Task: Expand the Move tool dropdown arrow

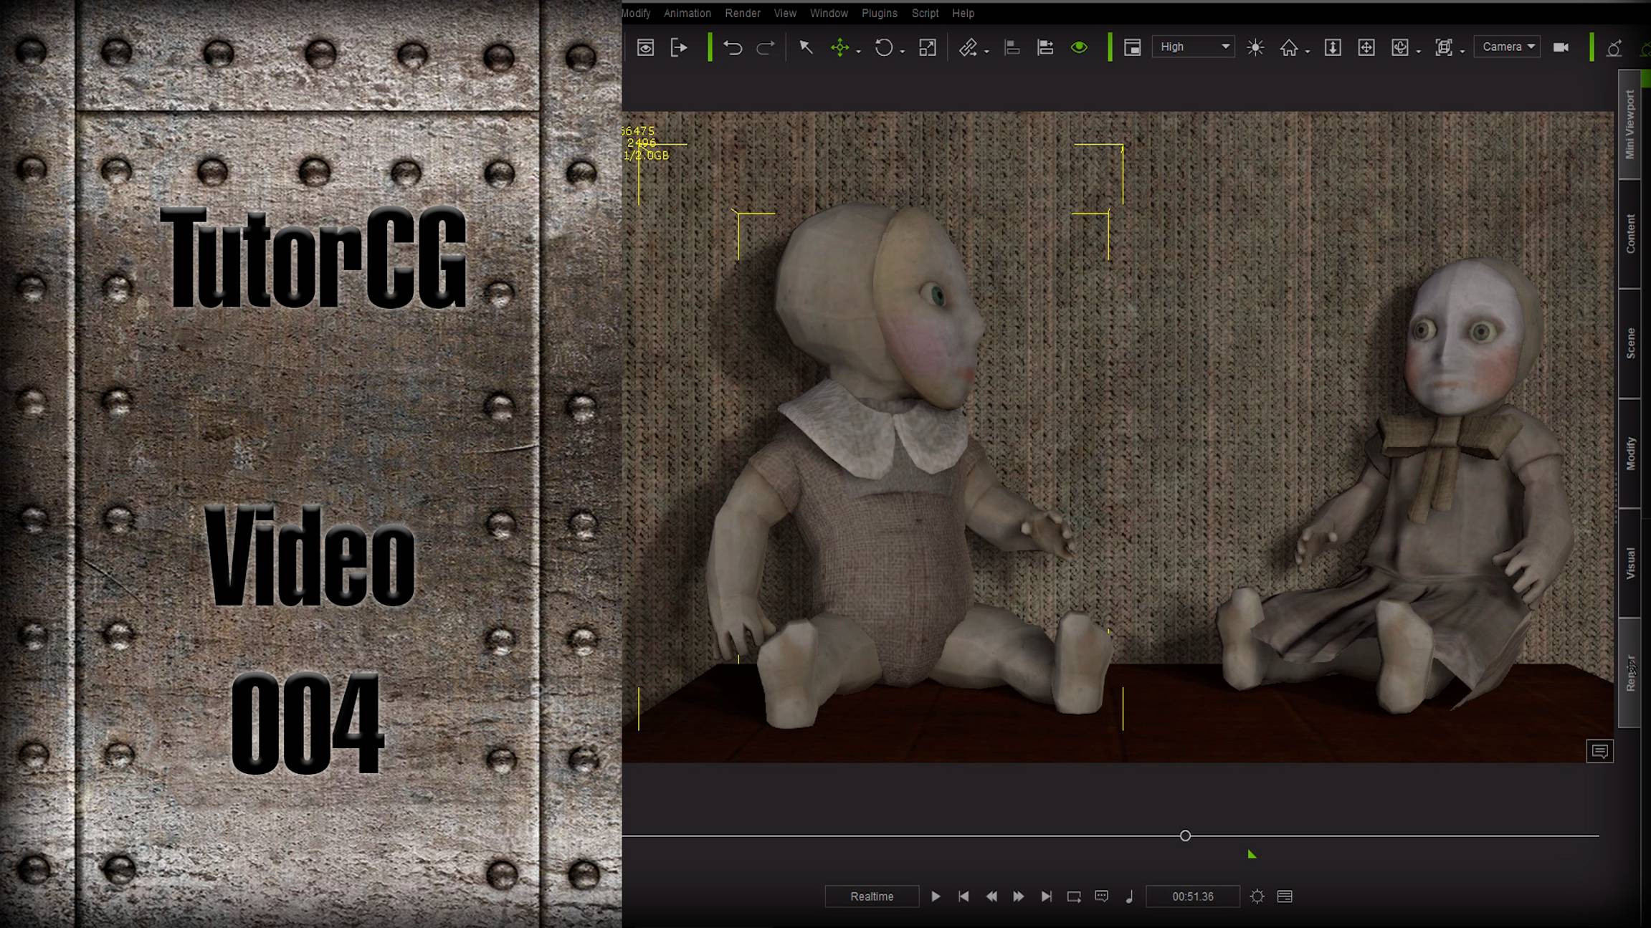Action: point(859,52)
